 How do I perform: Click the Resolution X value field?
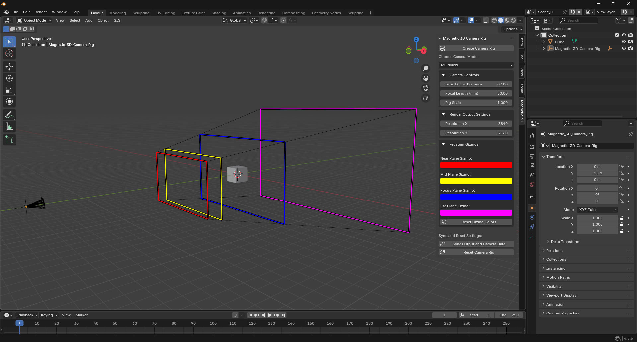click(x=476, y=124)
